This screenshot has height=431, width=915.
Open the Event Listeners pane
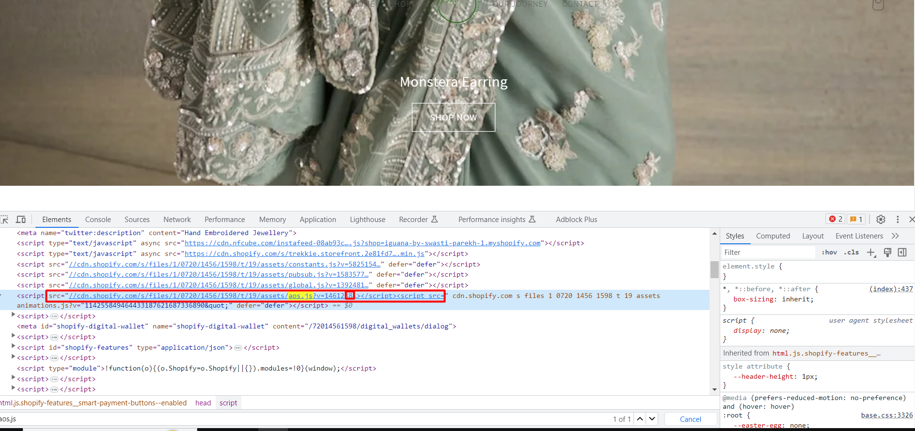click(x=859, y=236)
